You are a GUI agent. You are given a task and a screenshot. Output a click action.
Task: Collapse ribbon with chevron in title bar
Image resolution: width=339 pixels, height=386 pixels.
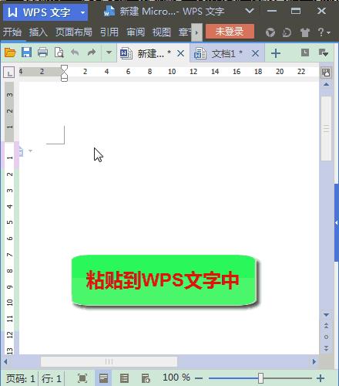250,11
